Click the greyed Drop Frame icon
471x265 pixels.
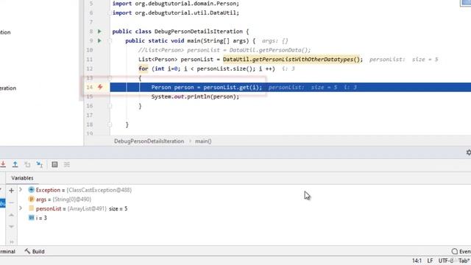(x=27, y=164)
